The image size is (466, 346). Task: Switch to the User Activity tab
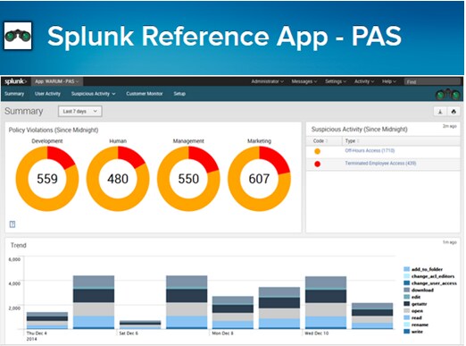47,94
